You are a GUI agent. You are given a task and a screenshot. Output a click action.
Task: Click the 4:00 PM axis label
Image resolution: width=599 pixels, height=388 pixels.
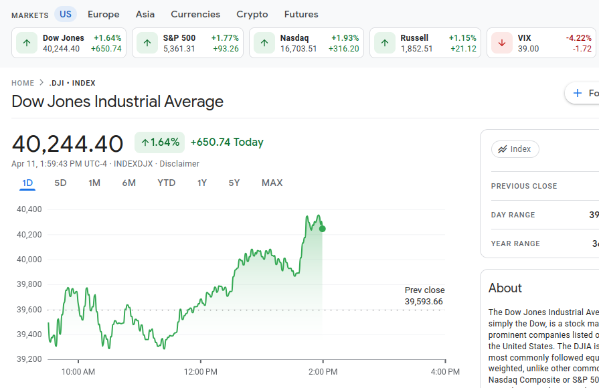click(x=446, y=371)
